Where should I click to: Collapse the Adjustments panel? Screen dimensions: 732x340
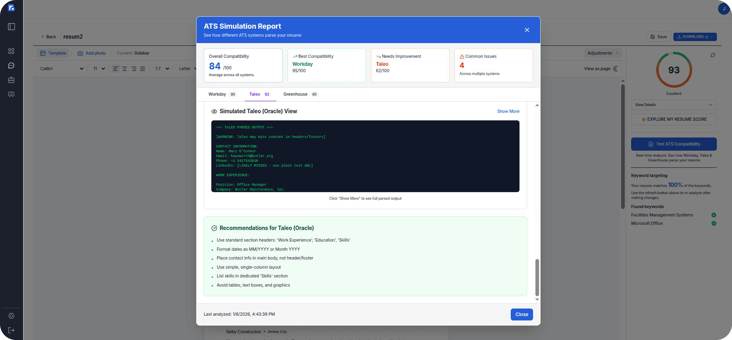click(603, 53)
